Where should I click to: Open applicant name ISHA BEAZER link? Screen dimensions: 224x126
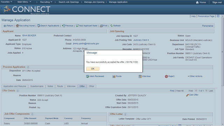pos(29,36)
